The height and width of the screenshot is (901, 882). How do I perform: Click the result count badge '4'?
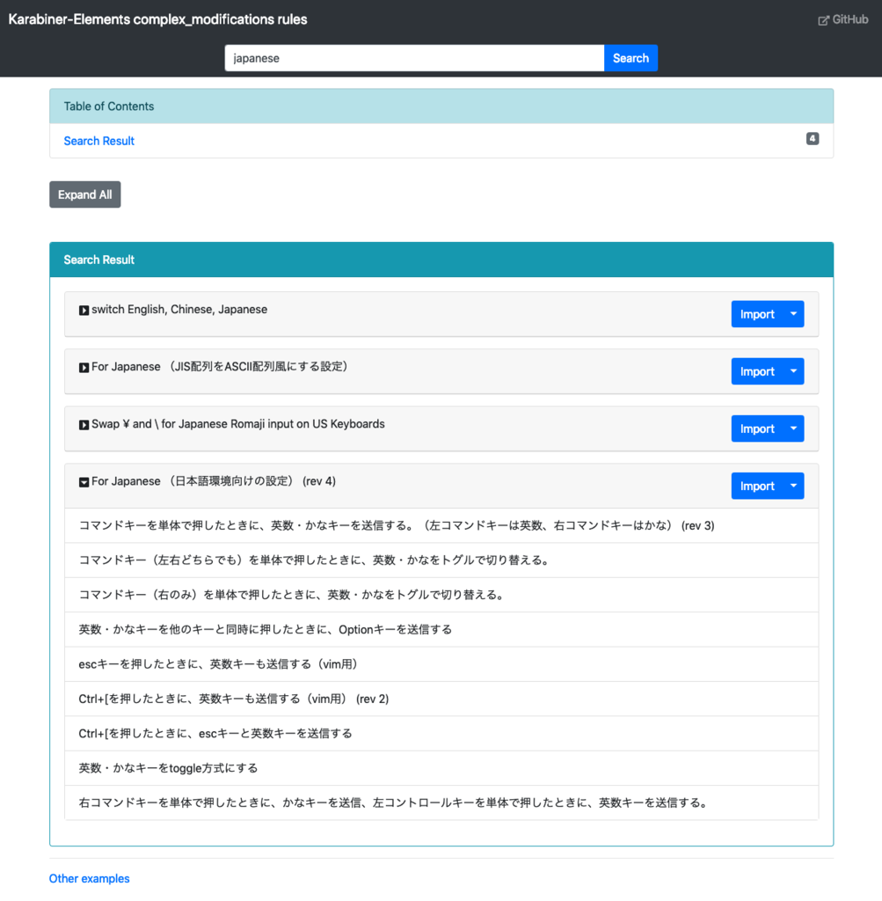[x=812, y=138]
